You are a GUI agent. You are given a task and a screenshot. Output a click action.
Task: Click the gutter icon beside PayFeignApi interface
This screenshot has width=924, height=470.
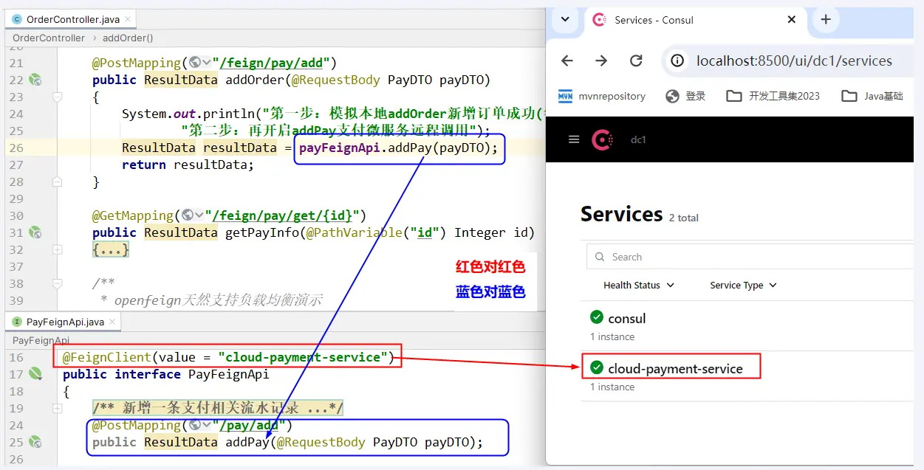[x=35, y=374]
